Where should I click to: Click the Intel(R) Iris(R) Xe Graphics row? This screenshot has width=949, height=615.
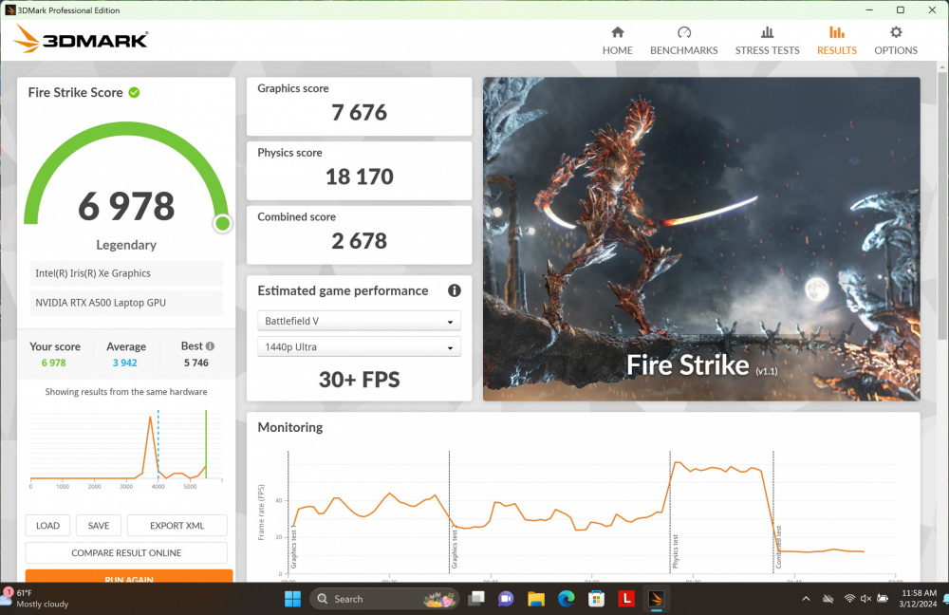[126, 273]
